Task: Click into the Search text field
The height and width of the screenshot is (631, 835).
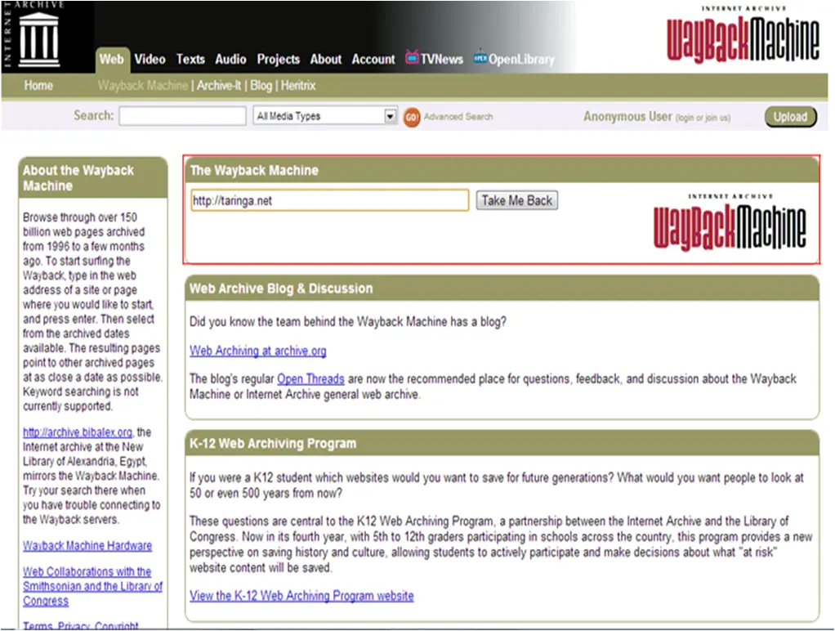Action: (183, 115)
